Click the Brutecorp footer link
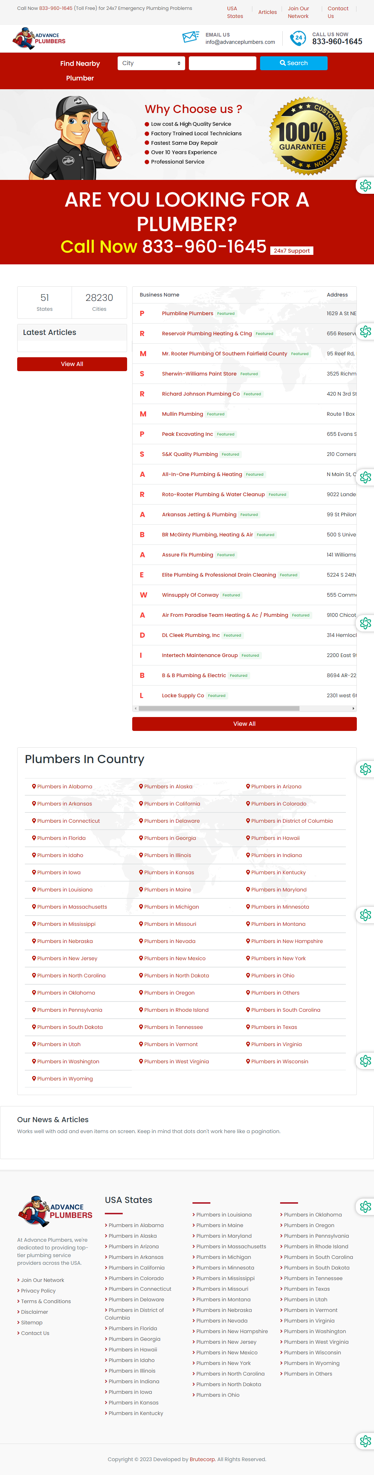The height and width of the screenshot is (1475, 374). (202, 1459)
